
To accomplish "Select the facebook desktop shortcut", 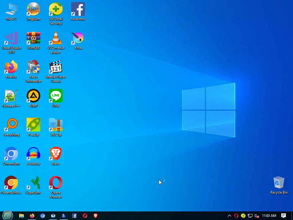I will pos(78,12).
